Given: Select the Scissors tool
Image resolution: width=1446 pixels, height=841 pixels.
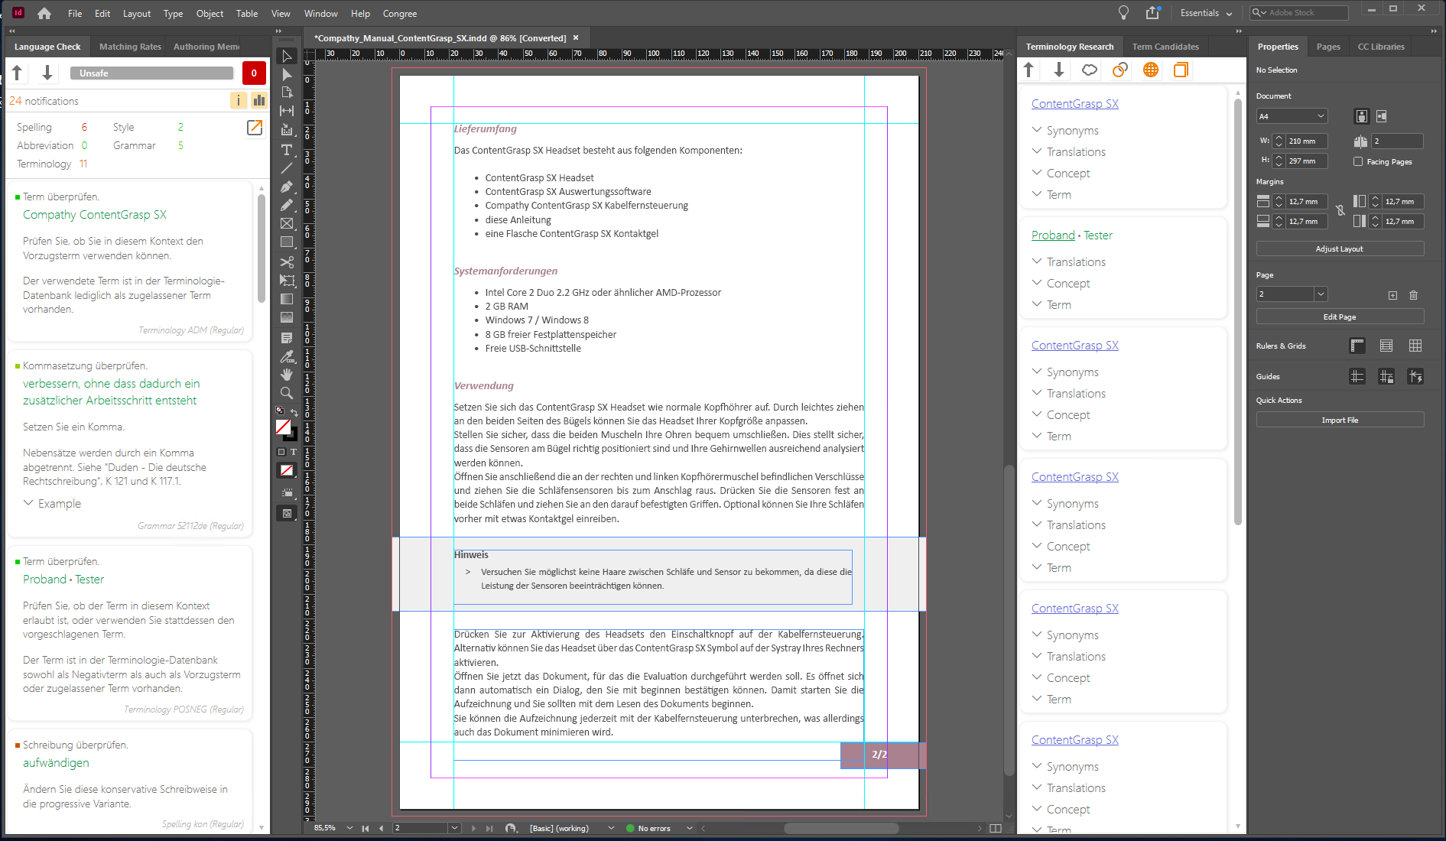Looking at the screenshot, I should click(287, 262).
